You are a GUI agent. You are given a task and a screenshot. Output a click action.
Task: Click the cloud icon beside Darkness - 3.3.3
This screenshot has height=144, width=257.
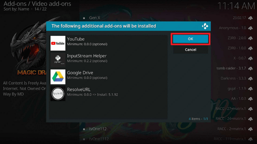coord(251,78)
